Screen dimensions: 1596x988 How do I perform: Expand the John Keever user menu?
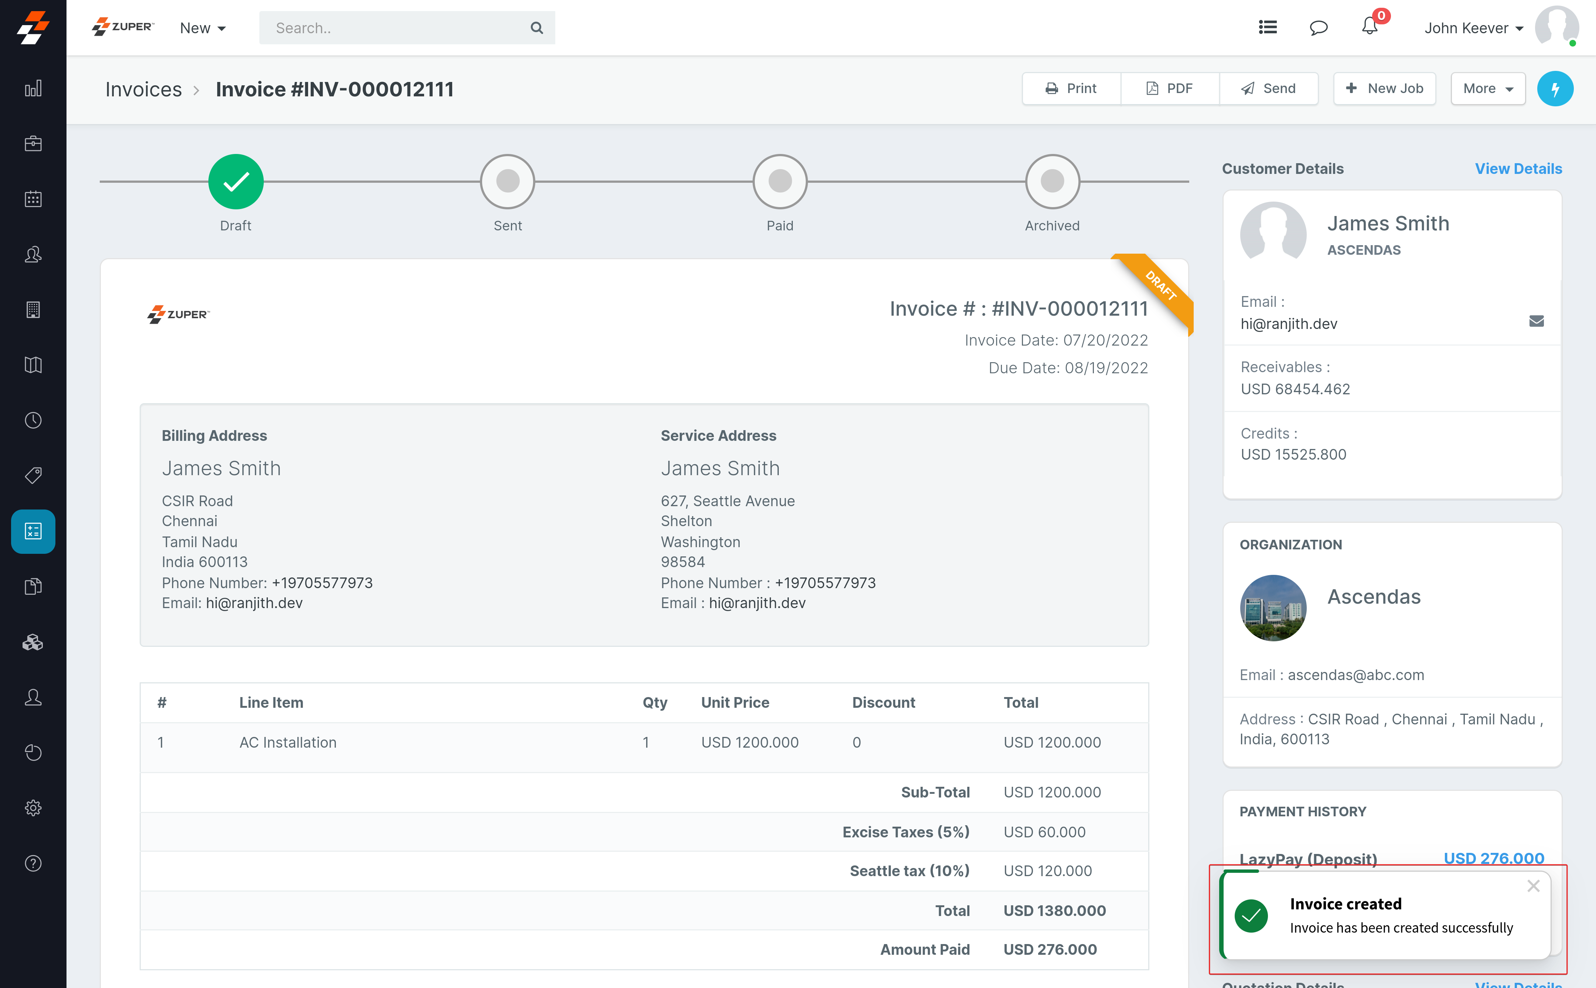1473,28
